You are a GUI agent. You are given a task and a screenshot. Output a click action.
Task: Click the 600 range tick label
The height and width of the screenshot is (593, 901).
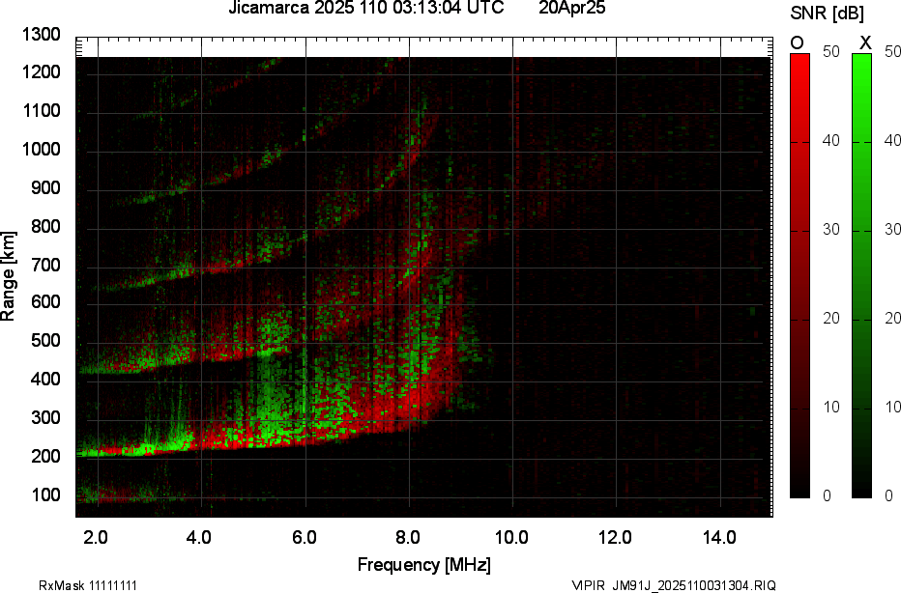(x=45, y=302)
